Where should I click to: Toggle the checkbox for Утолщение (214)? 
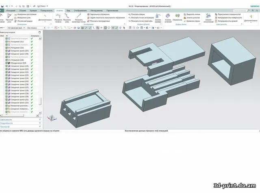[6, 48]
